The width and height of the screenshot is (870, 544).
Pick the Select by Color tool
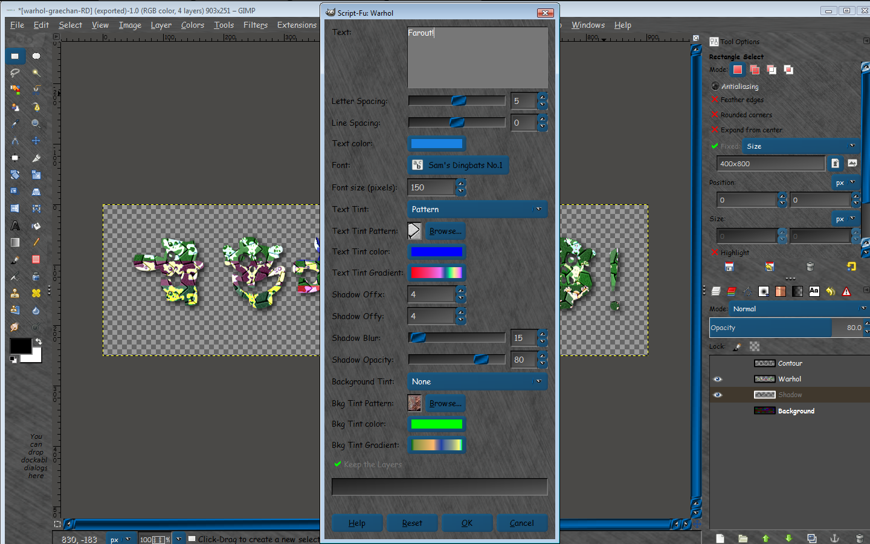click(15, 90)
